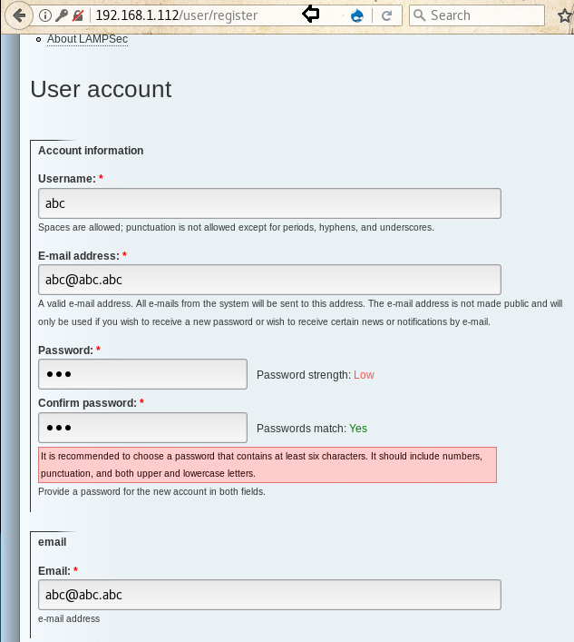Select the Confirm password field
This screenshot has height=642, width=574.
(x=142, y=427)
